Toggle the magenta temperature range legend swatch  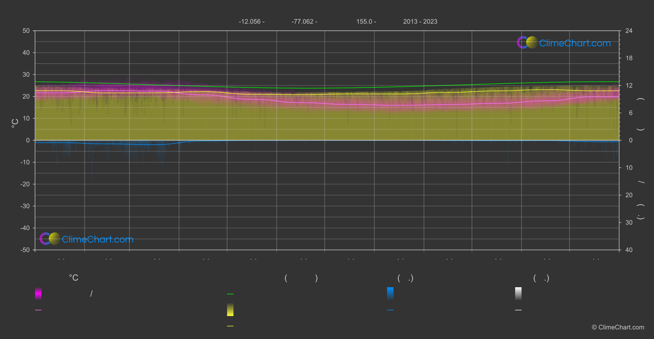pyautogui.click(x=38, y=293)
